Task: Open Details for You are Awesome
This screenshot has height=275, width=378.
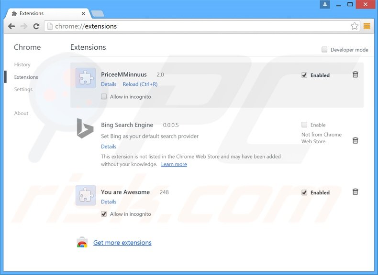Action: pos(109,201)
